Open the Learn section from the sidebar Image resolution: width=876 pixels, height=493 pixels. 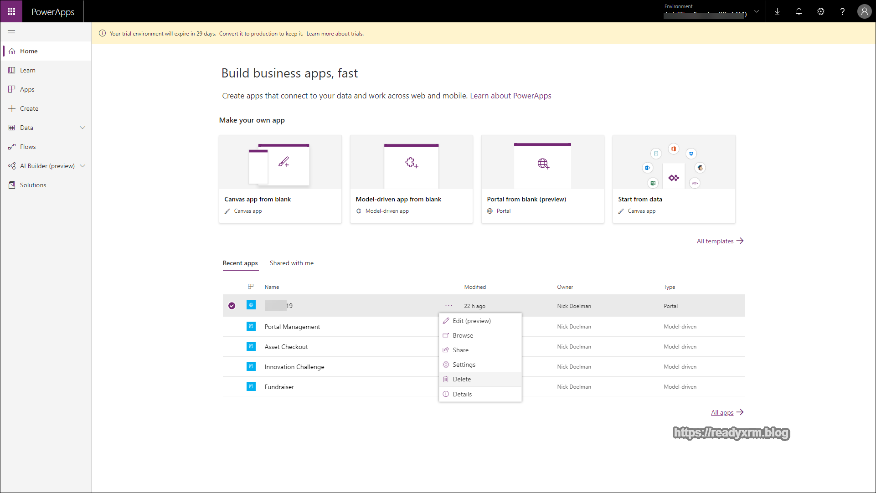coord(28,70)
